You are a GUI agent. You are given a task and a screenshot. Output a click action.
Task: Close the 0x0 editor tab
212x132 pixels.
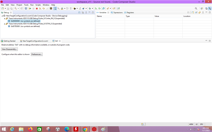click(60, 41)
